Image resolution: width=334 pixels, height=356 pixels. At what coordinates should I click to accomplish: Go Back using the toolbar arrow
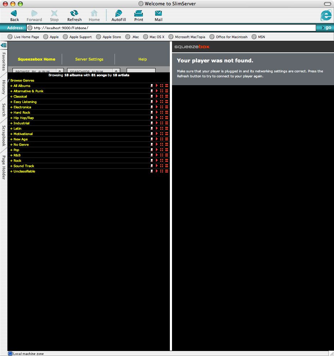[x=14, y=15]
